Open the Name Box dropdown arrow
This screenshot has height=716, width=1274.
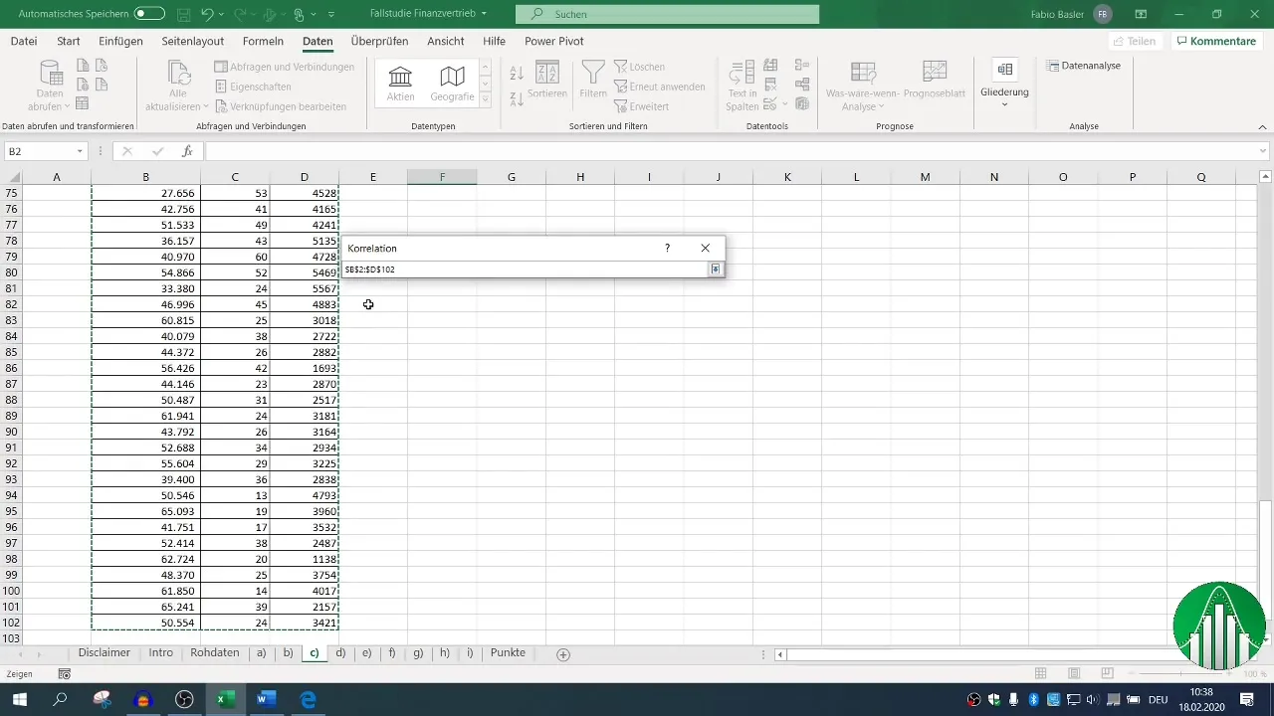click(x=80, y=151)
